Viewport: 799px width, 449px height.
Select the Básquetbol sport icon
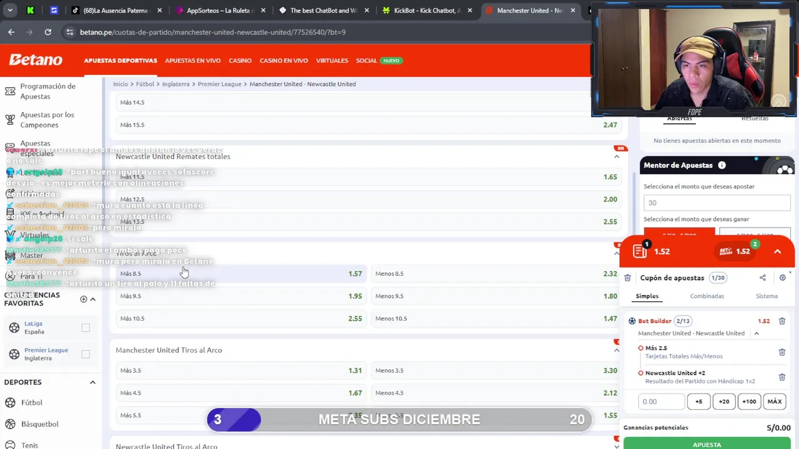point(10,424)
